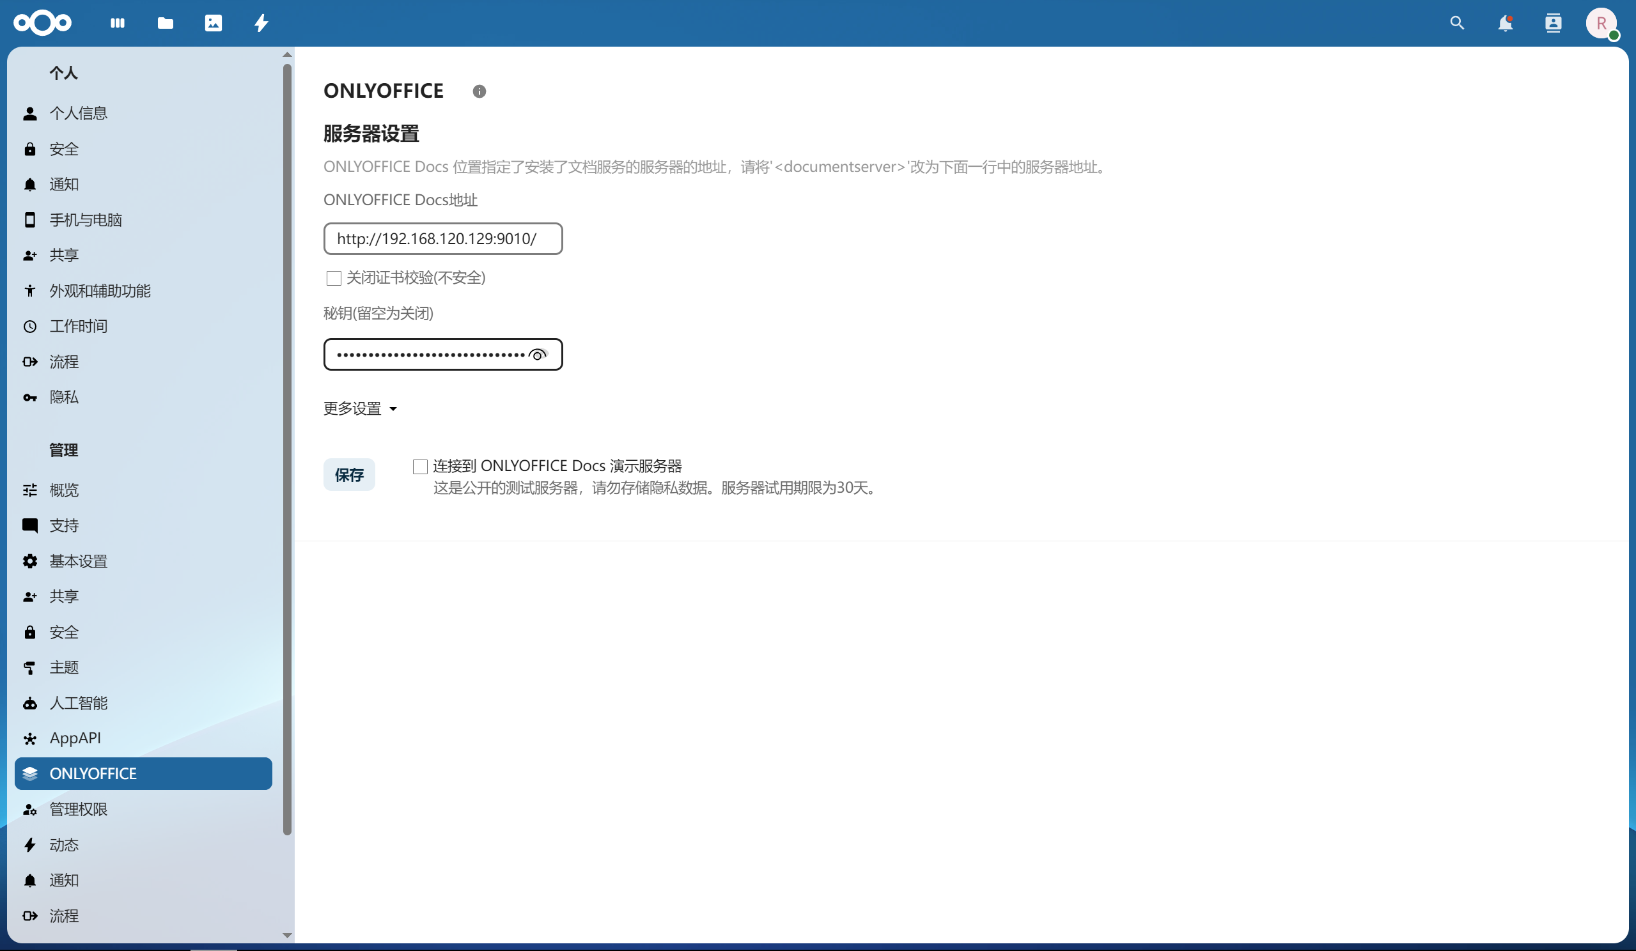The width and height of the screenshot is (1636, 951).
Task: Open 工作时间 settings
Action: pyautogui.click(x=143, y=326)
